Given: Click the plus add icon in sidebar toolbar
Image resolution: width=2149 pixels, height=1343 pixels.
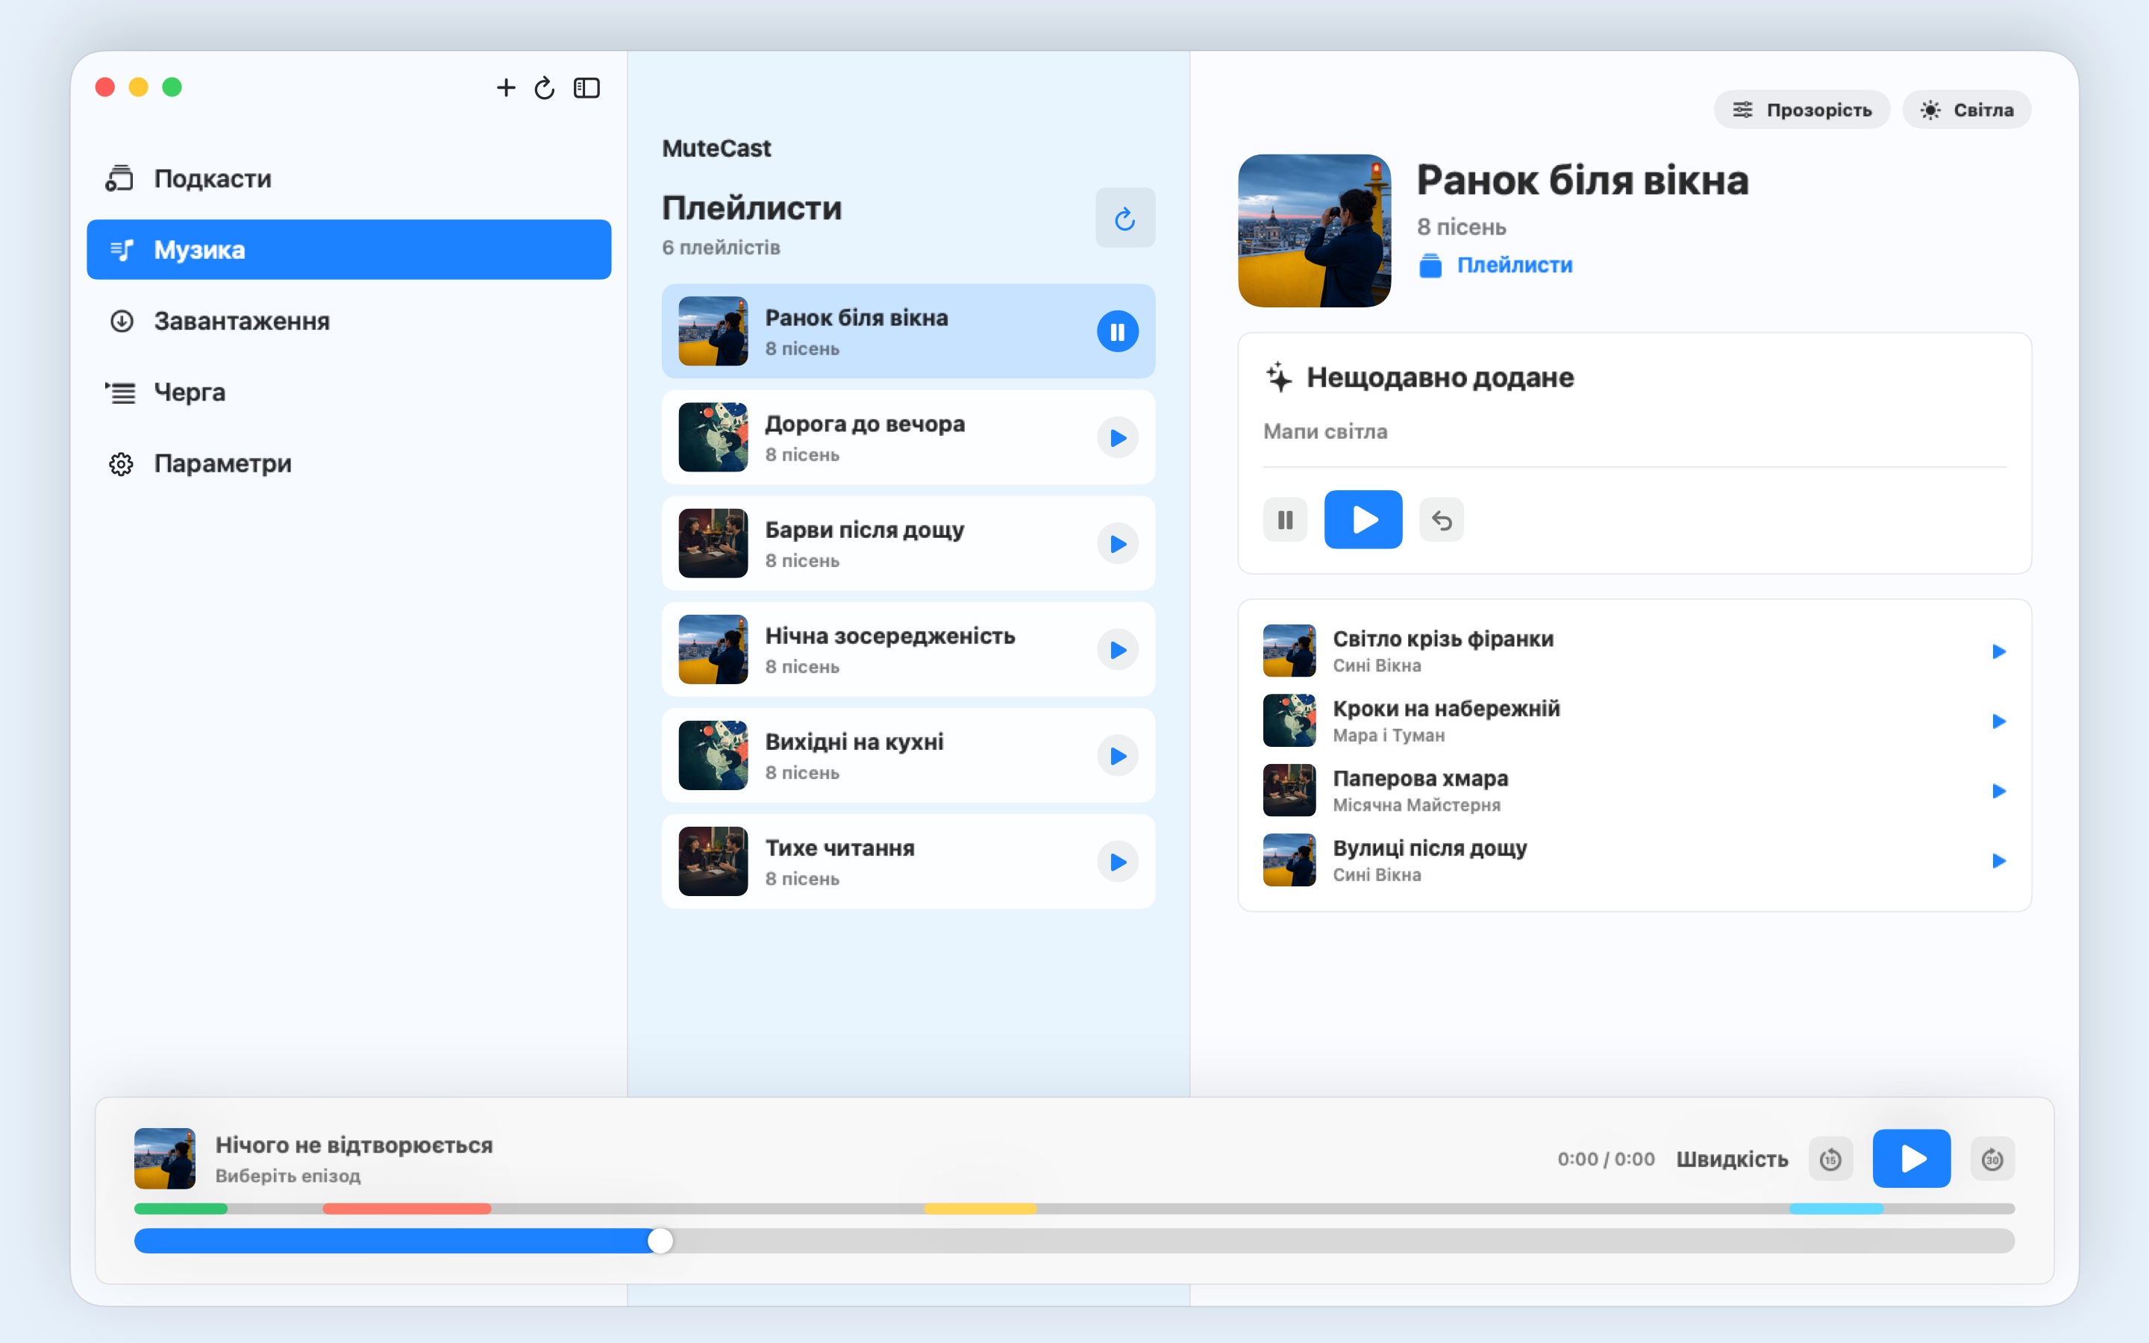Looking at the screenshot, I should (x=505, y=87).
